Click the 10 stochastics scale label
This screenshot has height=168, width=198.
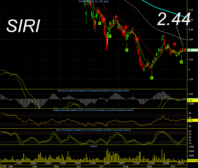[x=190, y=143]
